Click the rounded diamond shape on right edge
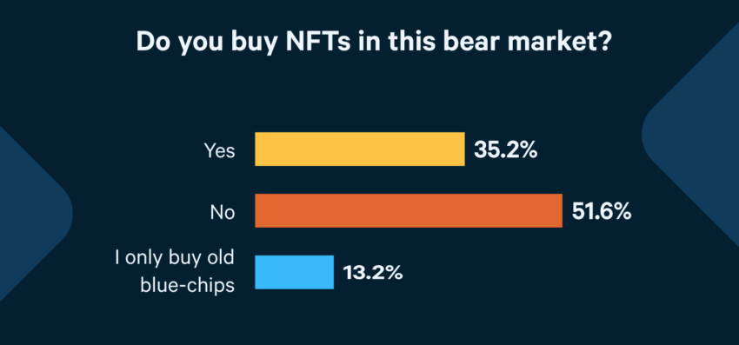 coord(690,133)
